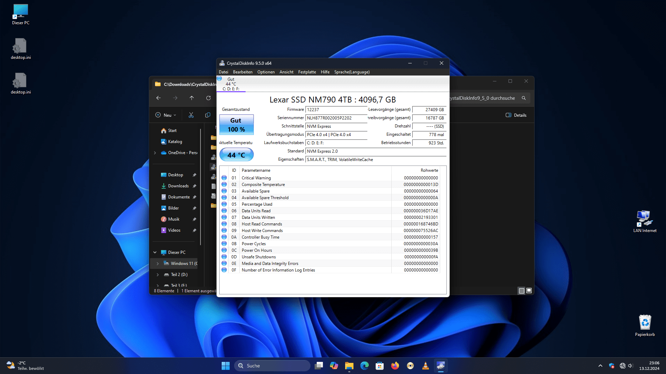
Task: Click the Explorer search field
Action: coord(486,98)
